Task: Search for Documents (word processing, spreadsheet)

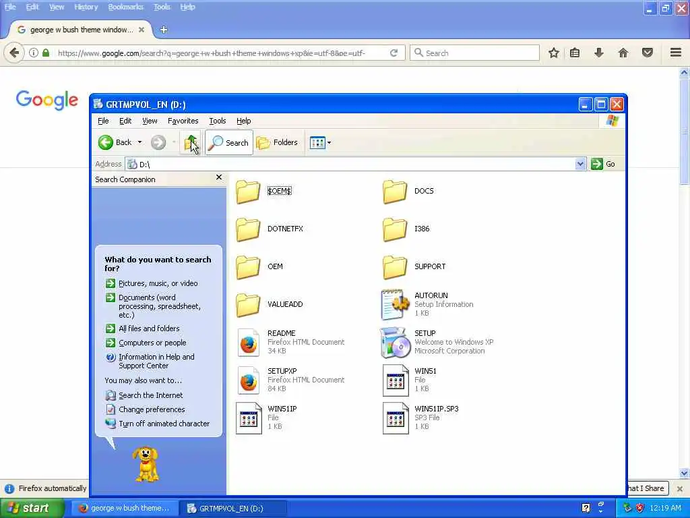Action: [160, 306]
